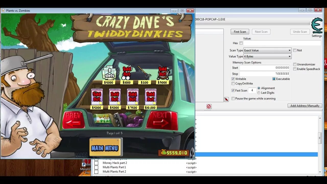
Task: Open Cheat Engine Settings logo
Action: [317, 26]
